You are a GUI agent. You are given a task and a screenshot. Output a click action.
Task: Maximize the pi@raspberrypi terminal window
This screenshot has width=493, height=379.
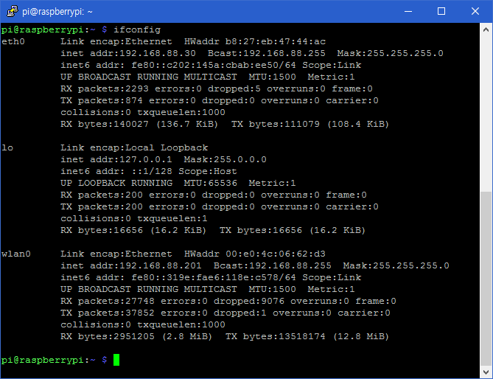click(441, 11)
